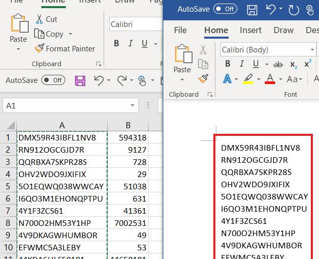Click Touch/Mouse Mode icon in Excel toolbar

[x=142, y=81]
